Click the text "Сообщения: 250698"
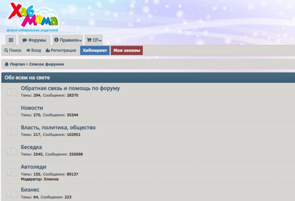Image resolution: width=295 pixels, height=201 pixels. coord(64,154)
